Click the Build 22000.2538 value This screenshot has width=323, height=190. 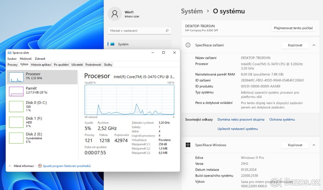point(250,175)
